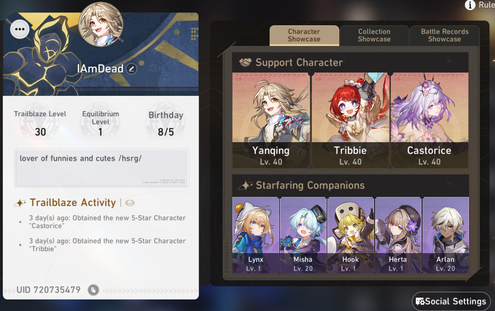Edit the IAmDead nickname with pencil icon
Screen dimensions: 495x311
click(131, 69)
